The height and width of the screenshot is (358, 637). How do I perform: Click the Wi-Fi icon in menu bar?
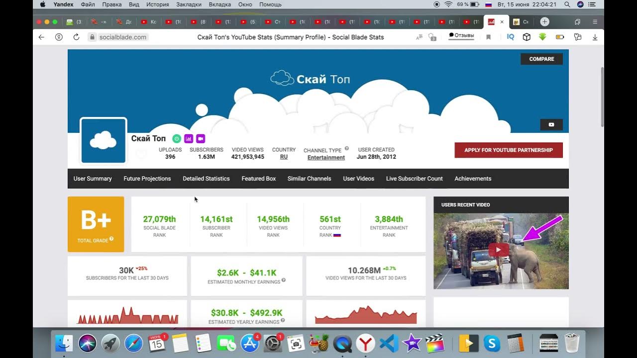point(448,4)
